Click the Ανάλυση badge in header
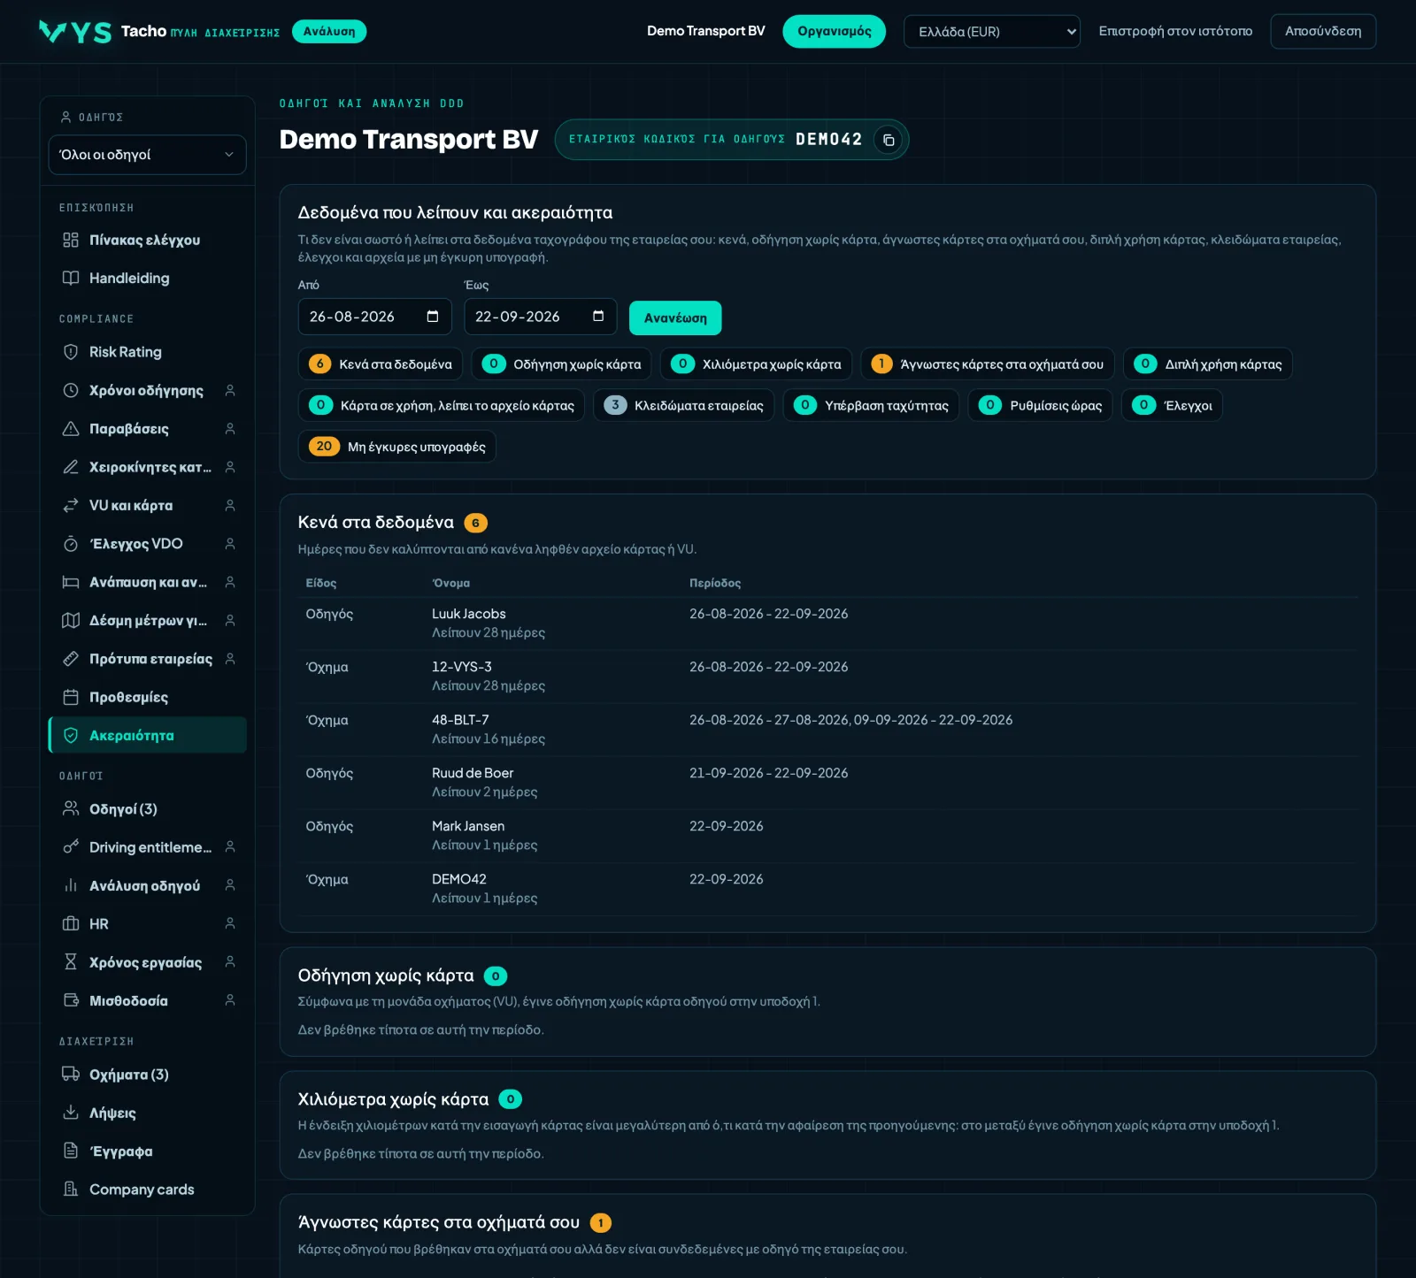This screenshot has height=1278, width=1416. tap(329, 32)
